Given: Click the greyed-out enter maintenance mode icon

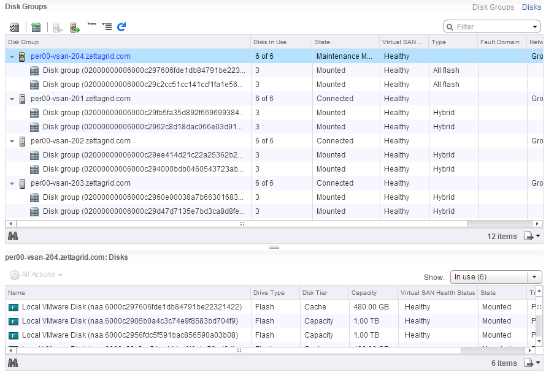Looking at the screenshot, I should click(58, 28).
